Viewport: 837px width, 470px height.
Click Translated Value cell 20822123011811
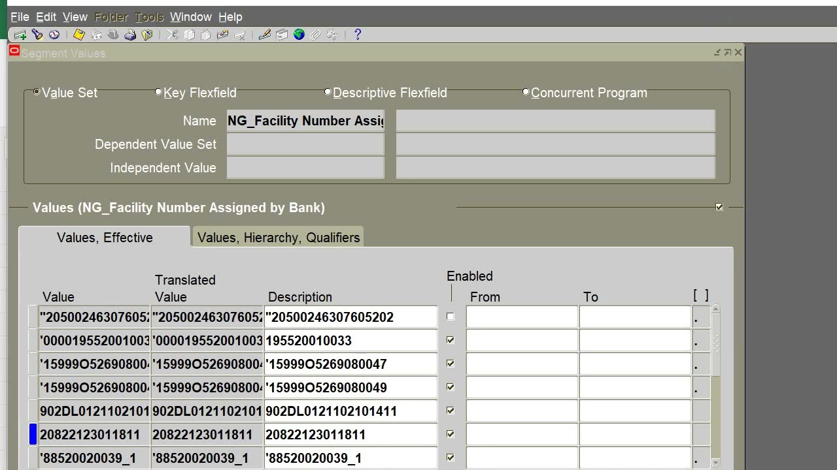click(x=207, y=435)
